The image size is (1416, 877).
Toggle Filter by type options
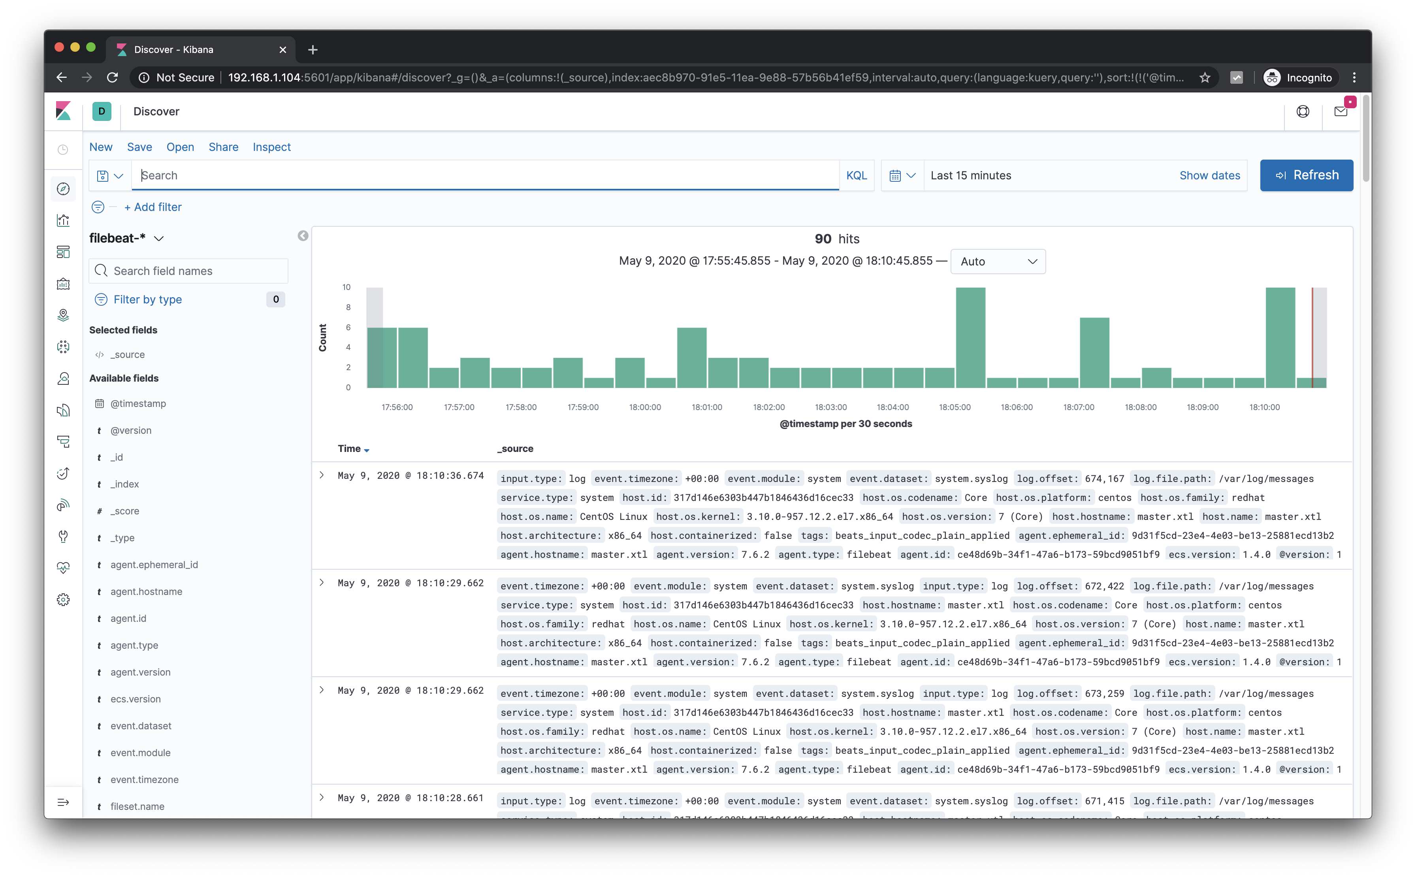[147, 299]
